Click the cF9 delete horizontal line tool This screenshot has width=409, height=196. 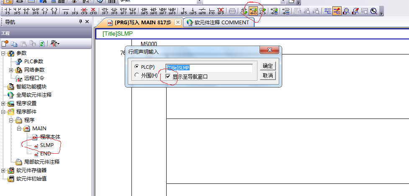coord(84,11)
